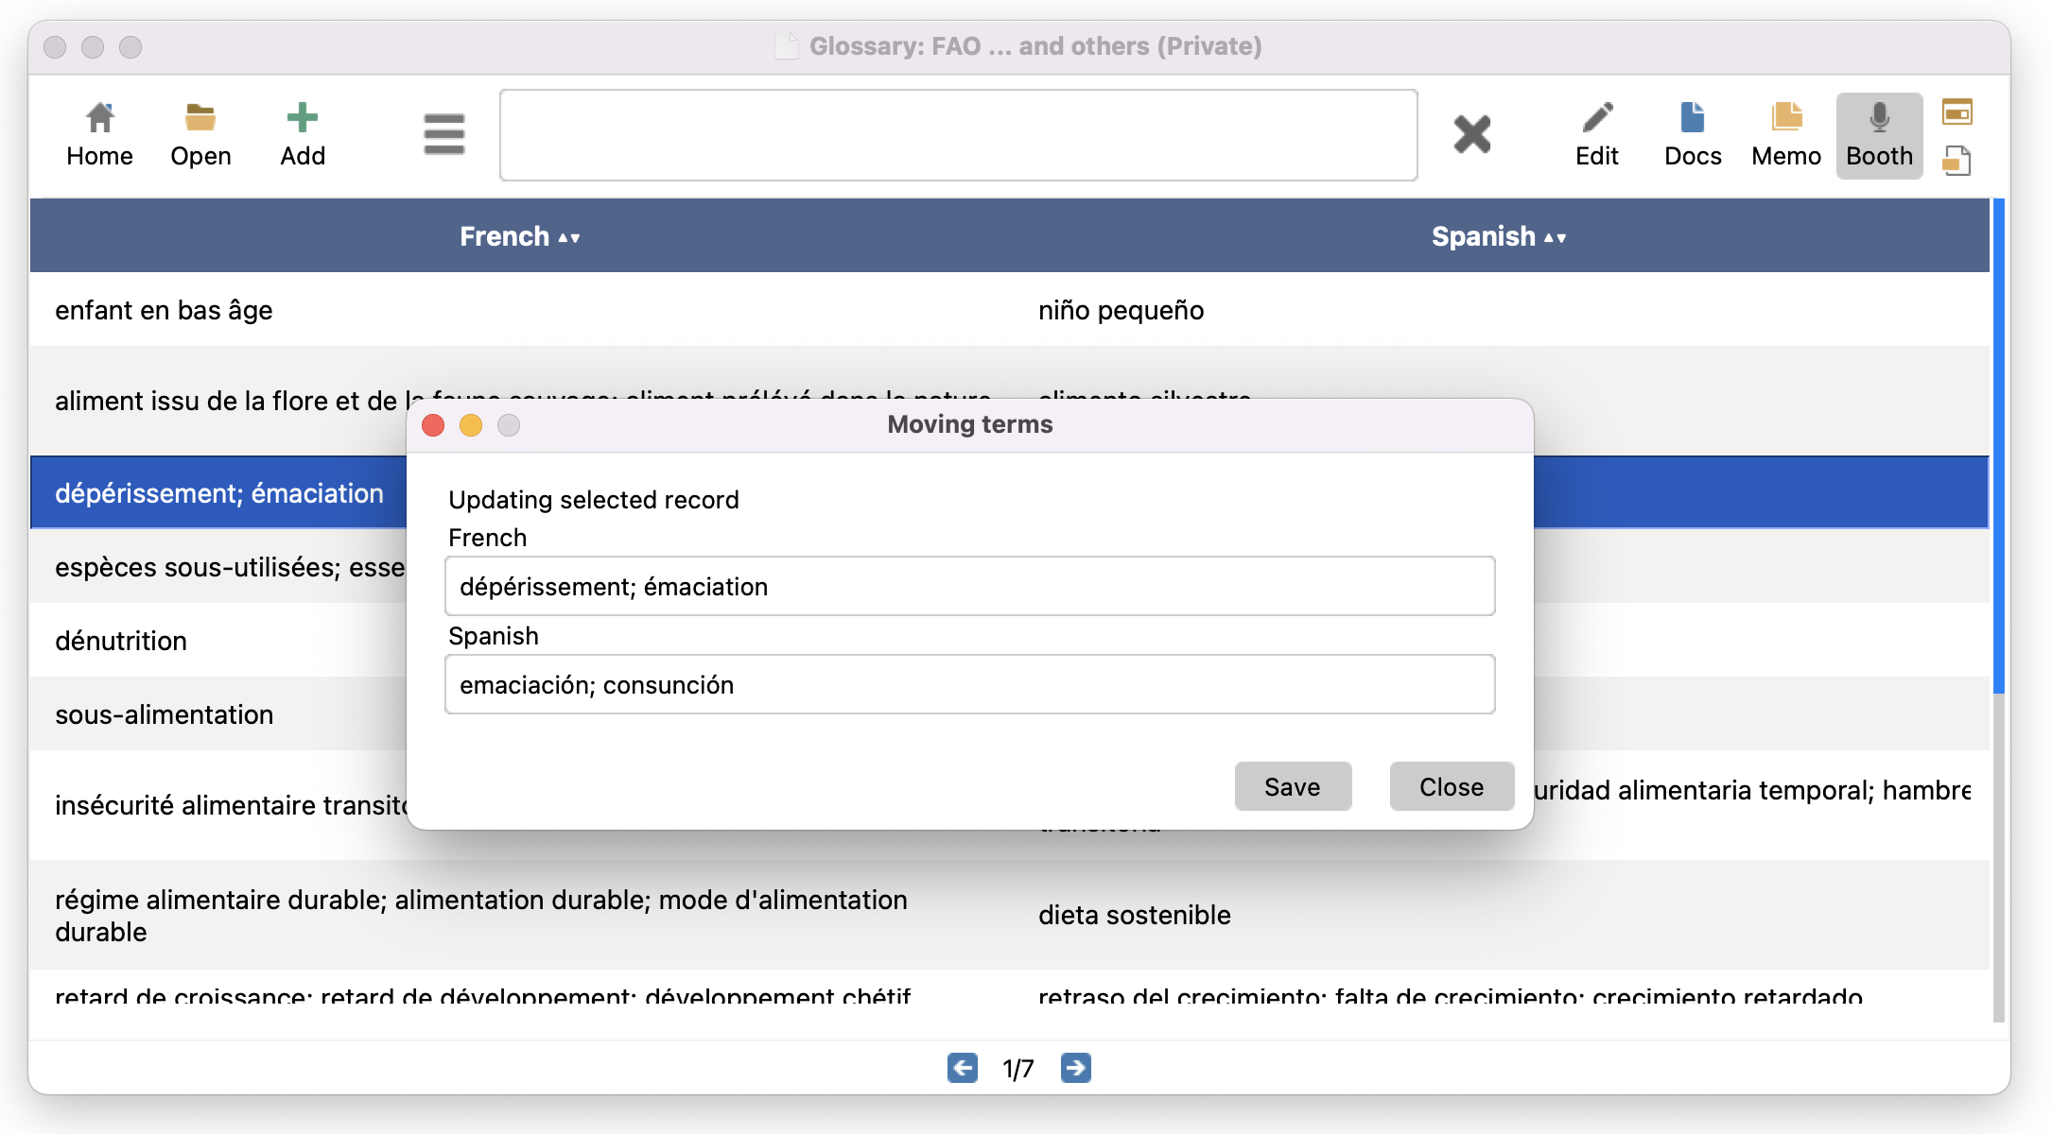This screenshot has height=1134, width=2052.
Task: Click the French term input field
Action: (969, 587)
